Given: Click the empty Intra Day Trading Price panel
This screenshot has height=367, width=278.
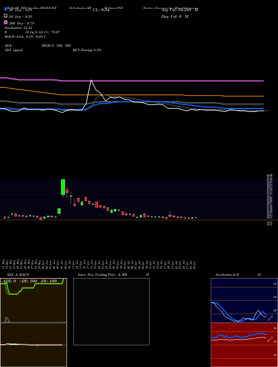Looking at the screenshot, I should tap(111, 311).
